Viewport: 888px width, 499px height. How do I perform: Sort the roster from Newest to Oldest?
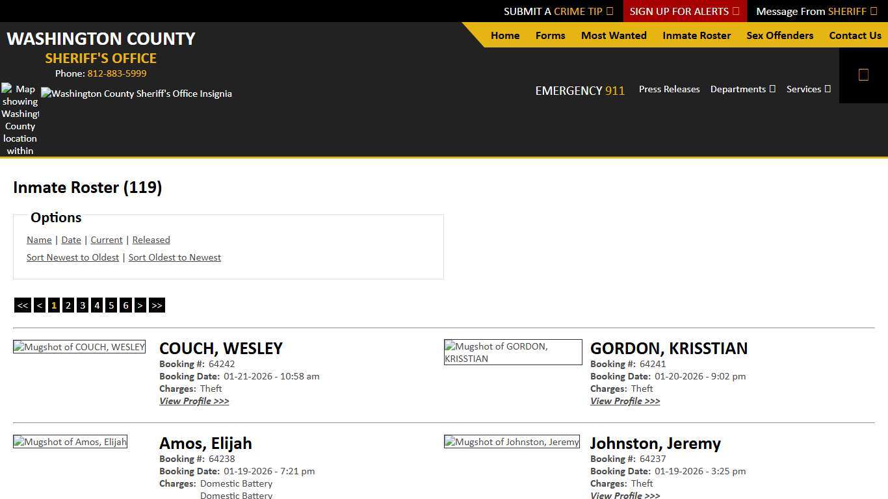click(73, 257)
